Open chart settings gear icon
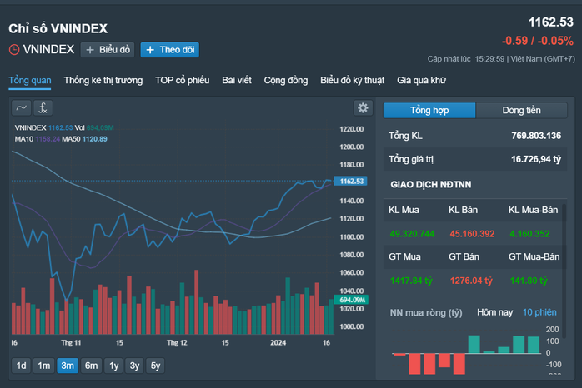 click(363, 108)
